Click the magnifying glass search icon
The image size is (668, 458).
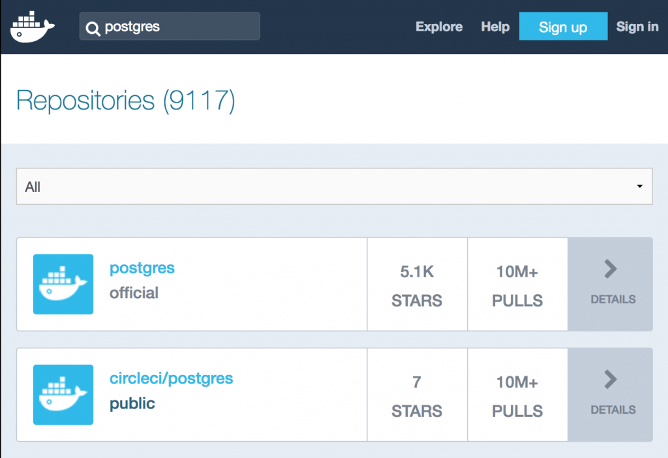(93, 27)
